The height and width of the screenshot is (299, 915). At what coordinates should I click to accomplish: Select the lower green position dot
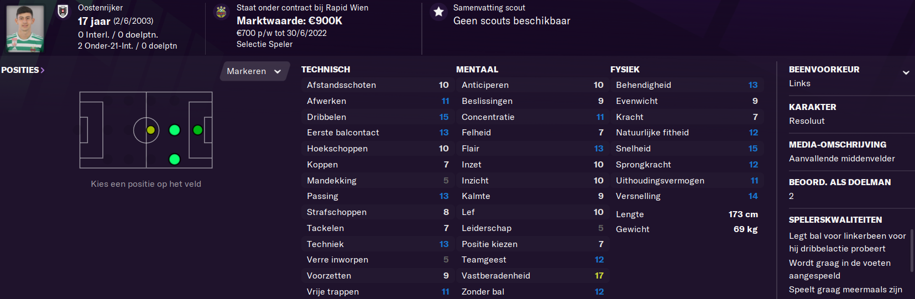pos(175,159)
